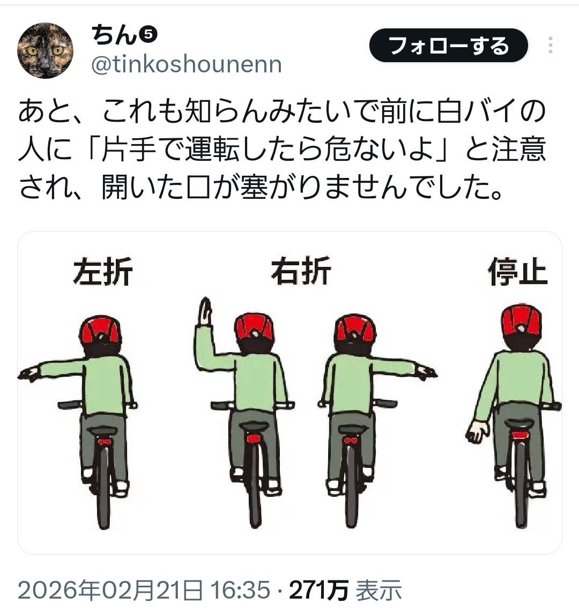This screenshot has height=612, width=579.
Task: Follow the account with フォローする button
Action: pos(449,45)
